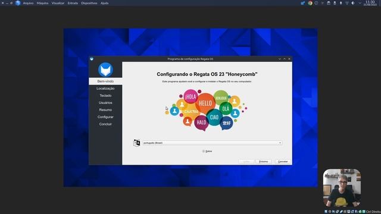The image size is (381, 214).
Task: Click the Regata OS fox logo
Action: click(105, 70)
